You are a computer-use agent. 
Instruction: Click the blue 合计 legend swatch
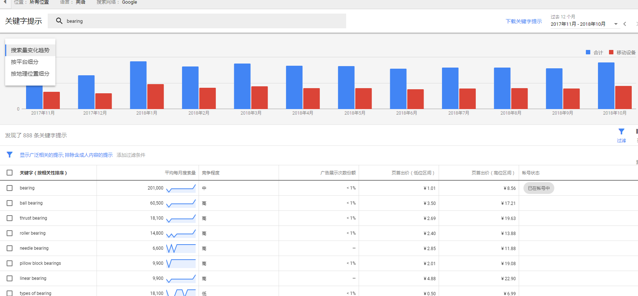pos(588,53)
